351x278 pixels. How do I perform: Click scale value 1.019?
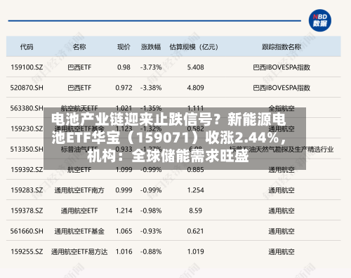click(195, 251)
